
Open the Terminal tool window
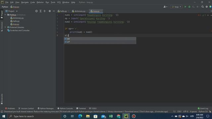81,108
